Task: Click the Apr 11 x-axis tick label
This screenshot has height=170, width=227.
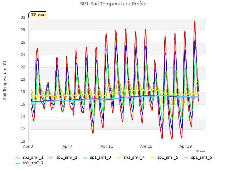Action: (107, 146)
